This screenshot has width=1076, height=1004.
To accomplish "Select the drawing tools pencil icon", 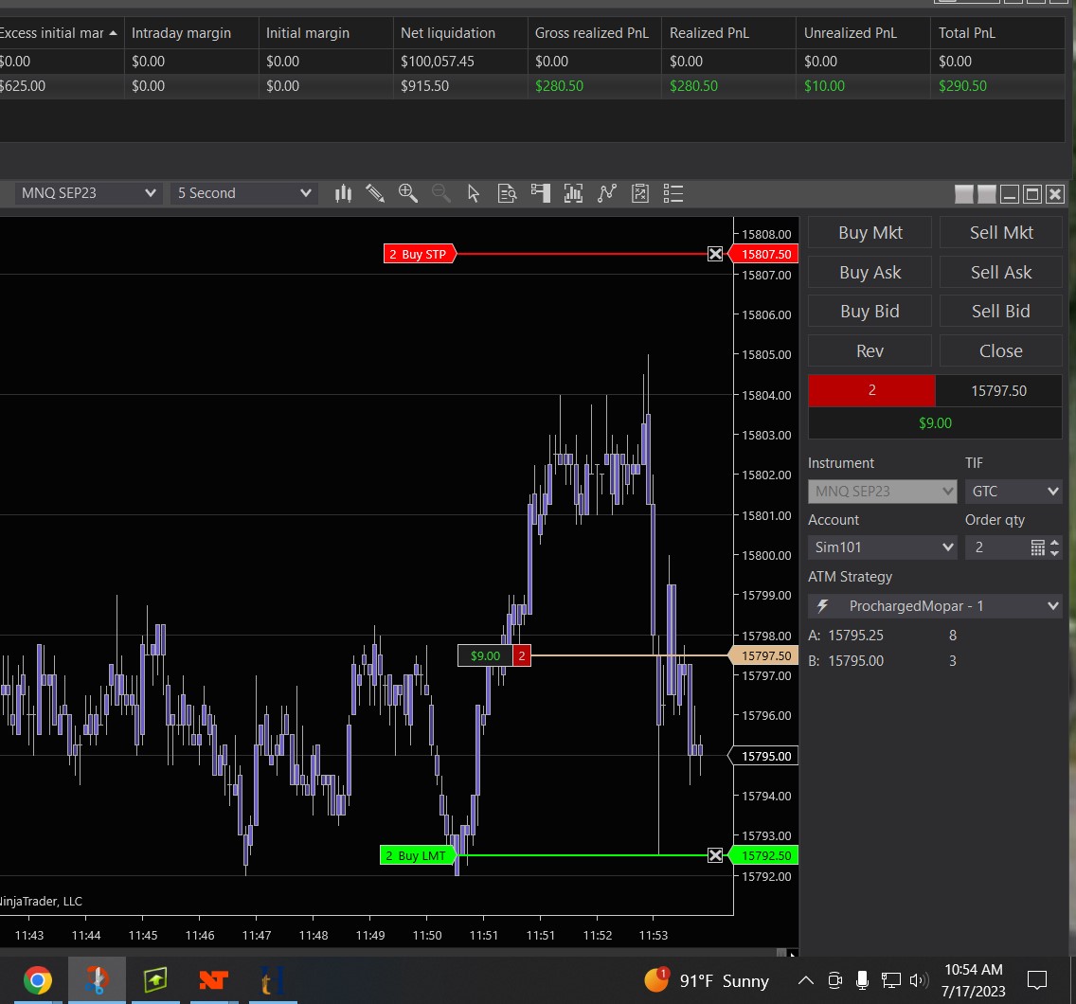I will point(375,193).
